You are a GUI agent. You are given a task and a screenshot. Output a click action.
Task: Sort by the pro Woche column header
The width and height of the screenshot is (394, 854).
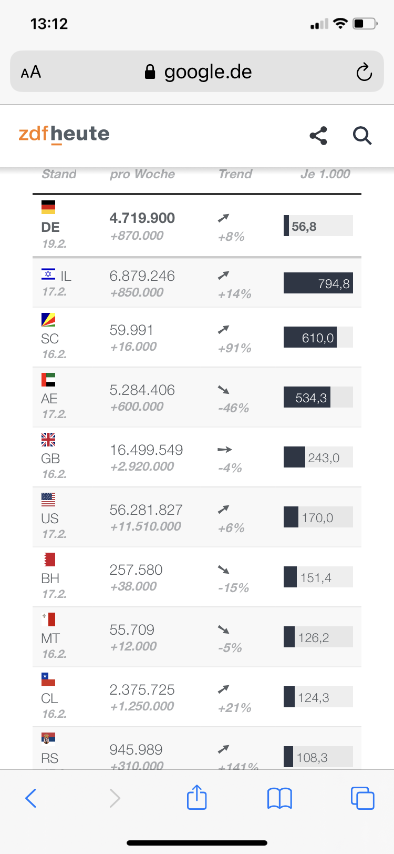(x=142, y=174)
